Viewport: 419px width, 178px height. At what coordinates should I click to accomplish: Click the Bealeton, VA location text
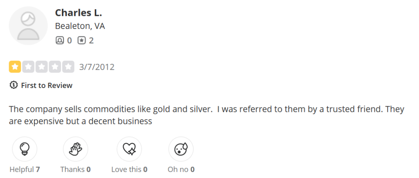[80, 26]
